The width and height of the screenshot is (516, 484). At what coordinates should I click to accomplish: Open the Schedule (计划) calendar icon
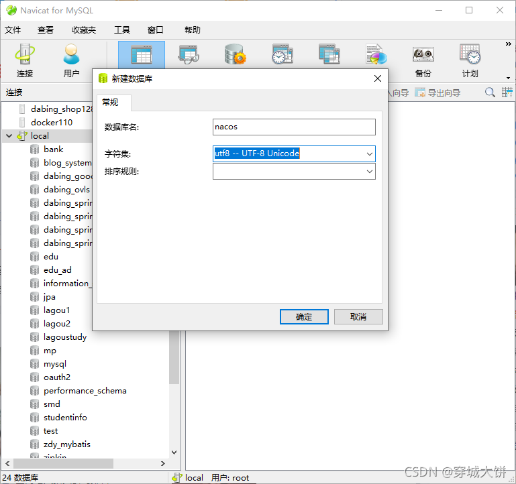click(x=470, y=61)
